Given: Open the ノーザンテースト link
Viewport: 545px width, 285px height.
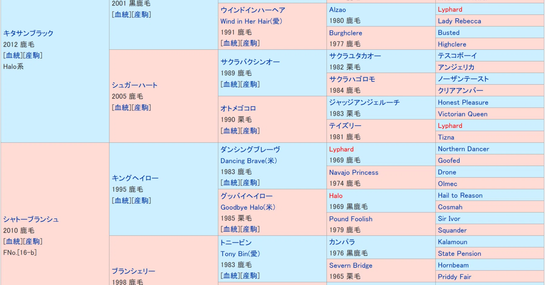Looking at the screenshot, I should [x=463, y=79].
